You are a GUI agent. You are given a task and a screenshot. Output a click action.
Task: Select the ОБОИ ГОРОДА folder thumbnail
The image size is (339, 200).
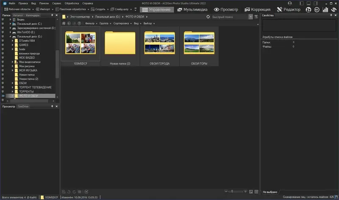[160, 46]
